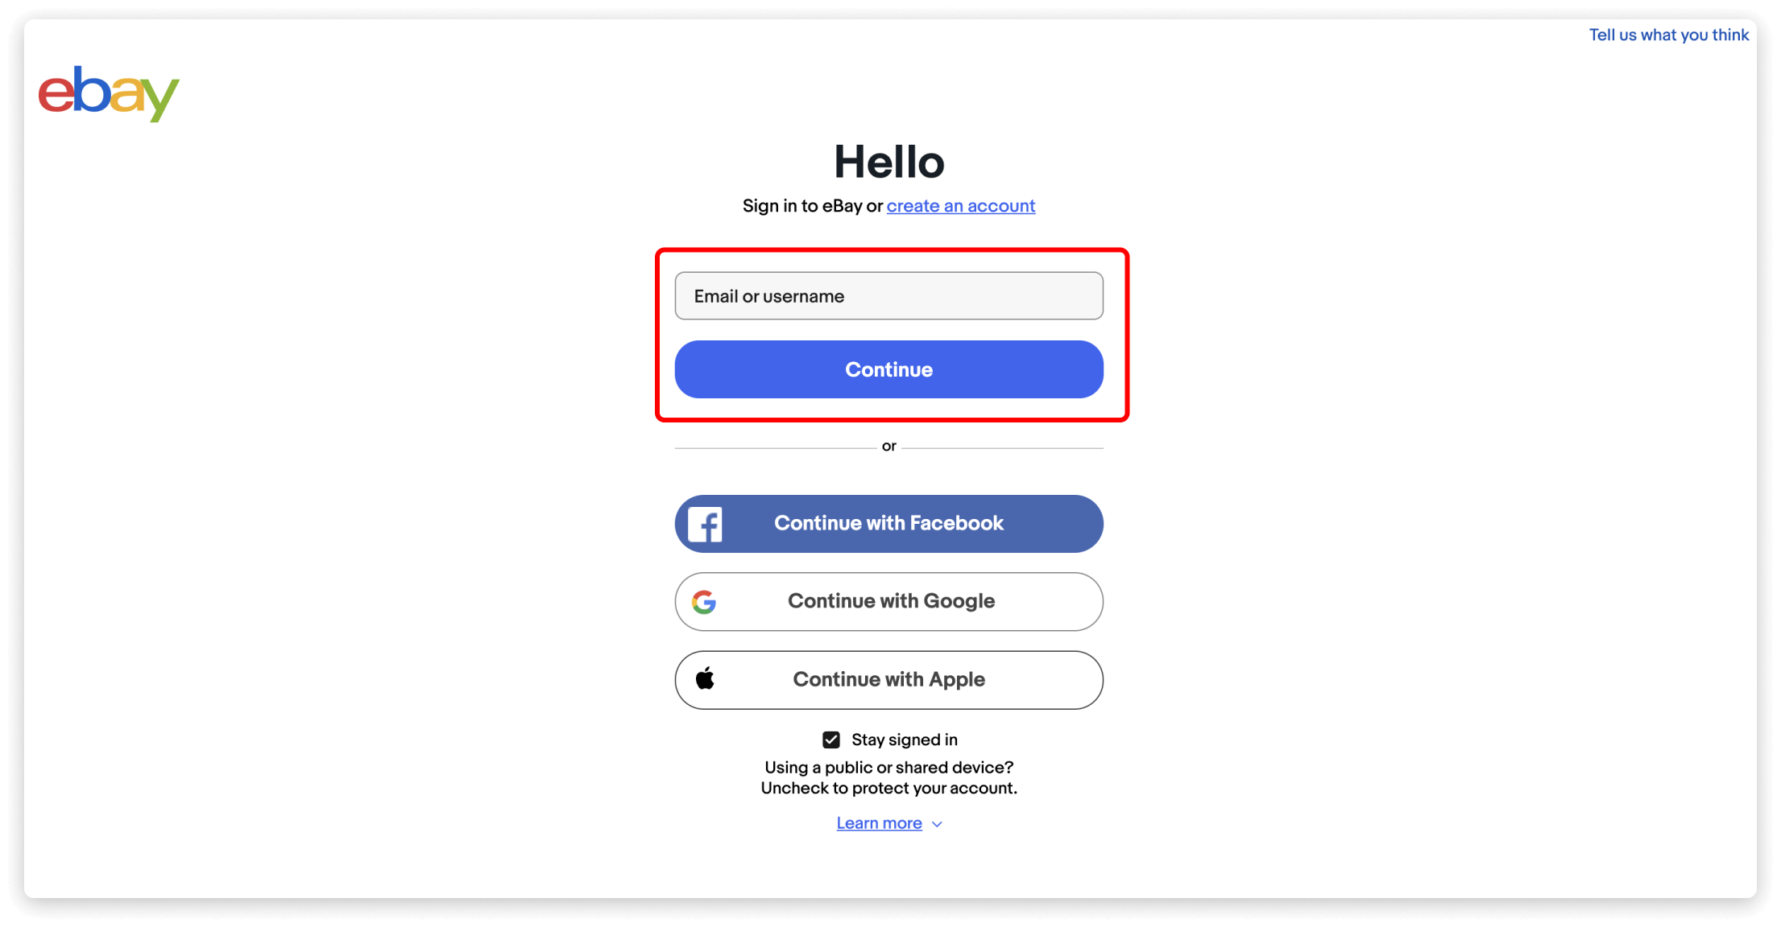Click 'Tell us what you think' menu link

pos(1667,34)
